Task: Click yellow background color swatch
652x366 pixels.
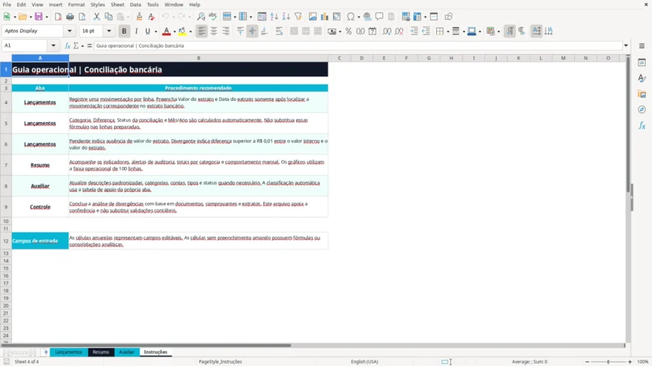Action: (182, 31)
